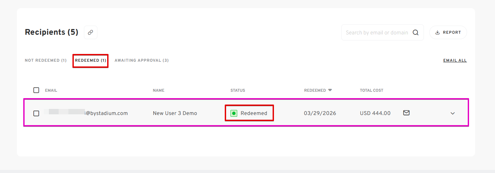This screenshot has height=173, width=495.
Task: Focus the search by email or domain field
Action: pyautogui.click(x=376, y=33)
